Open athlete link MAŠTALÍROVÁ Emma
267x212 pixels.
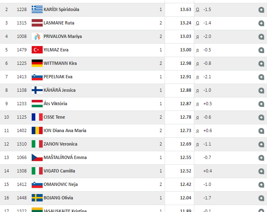pos(65,157)
